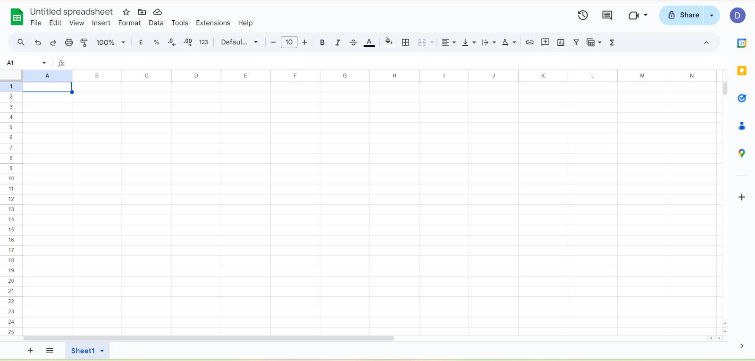Format as percent icon
The height and width of the screenshot is (361, 755).
point(156,42)
